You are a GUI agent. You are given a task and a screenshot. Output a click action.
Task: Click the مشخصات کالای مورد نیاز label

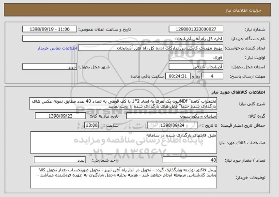(x=242, y=143)
